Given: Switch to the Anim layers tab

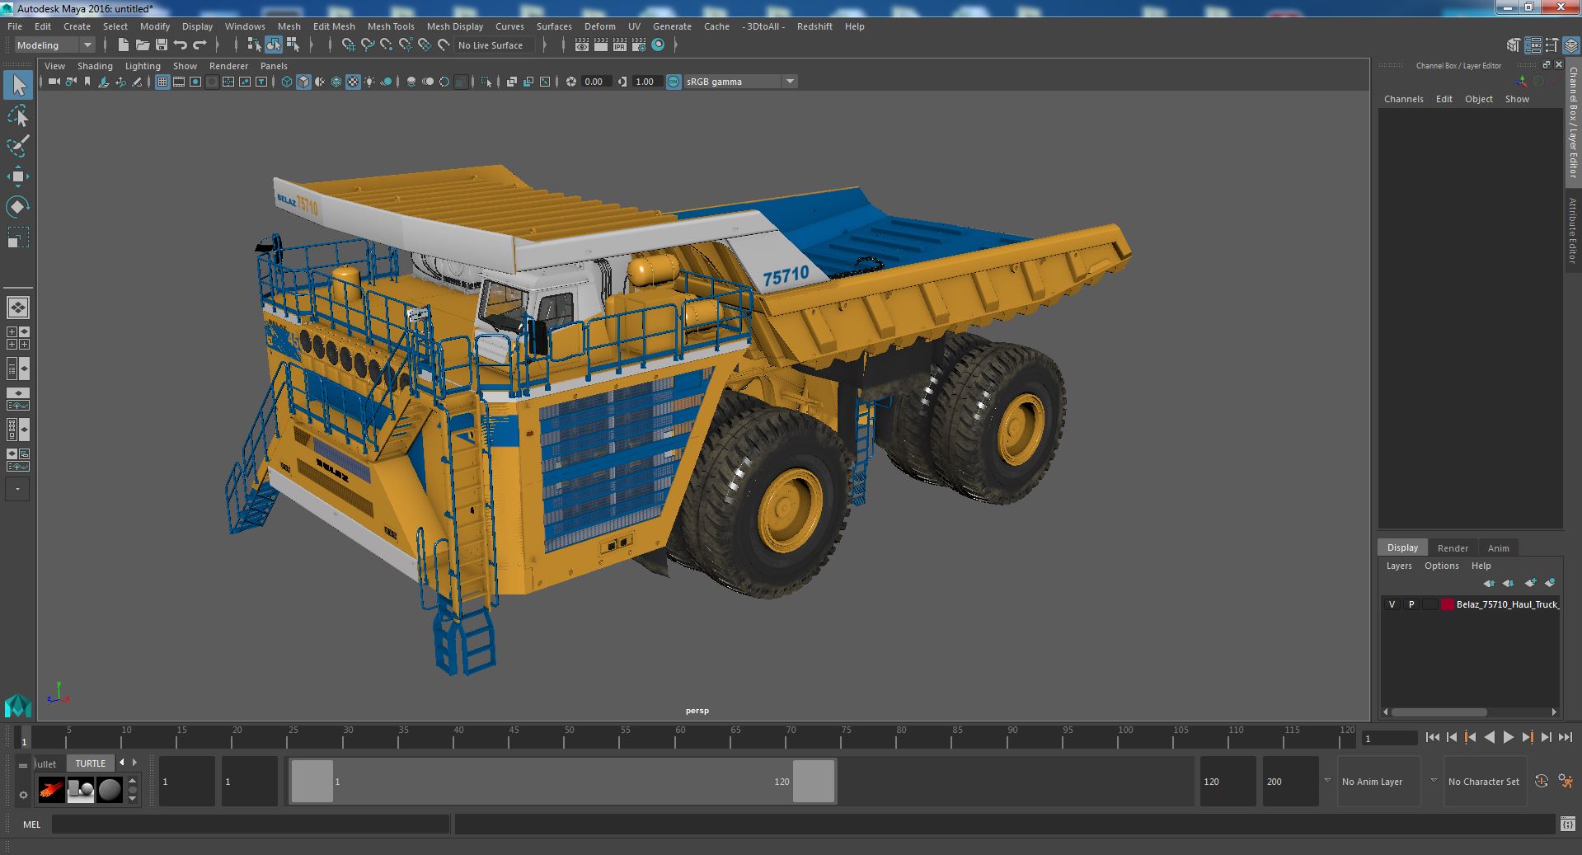Looking at the screenshot, I should (1498, 548).
